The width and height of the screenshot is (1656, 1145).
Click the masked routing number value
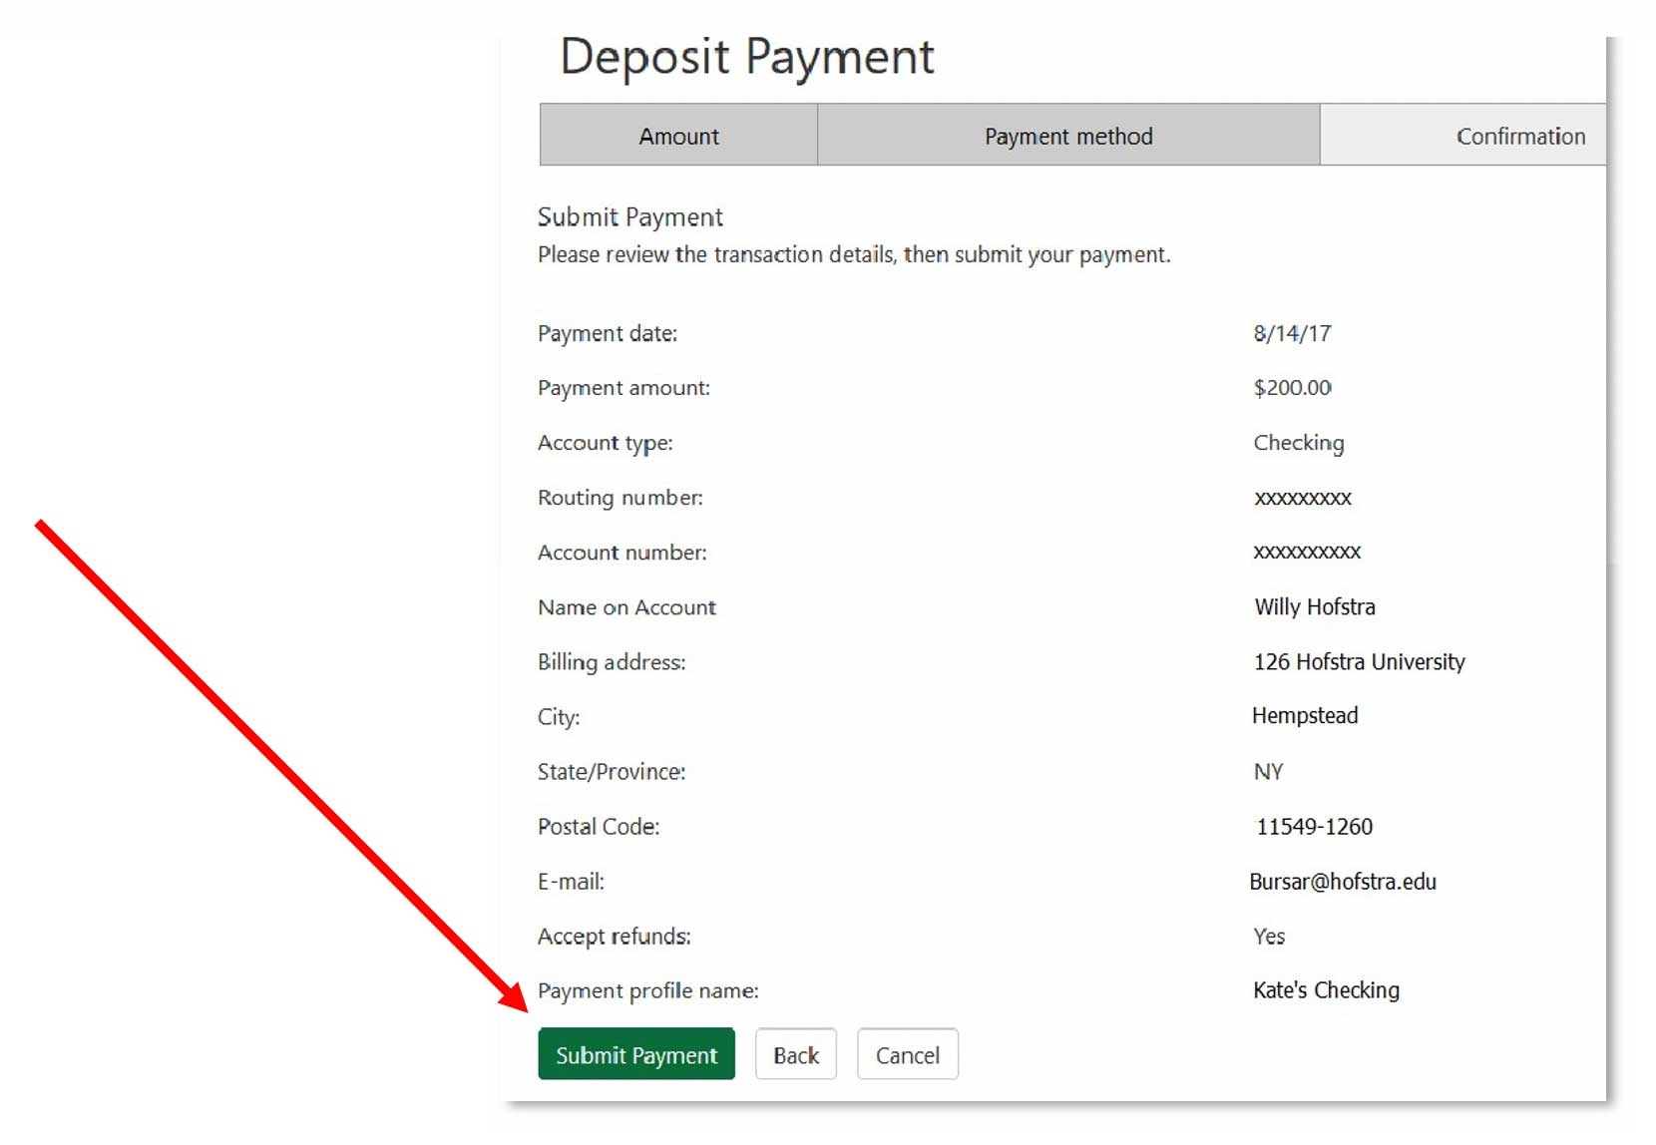click(x=1302, y=498)
